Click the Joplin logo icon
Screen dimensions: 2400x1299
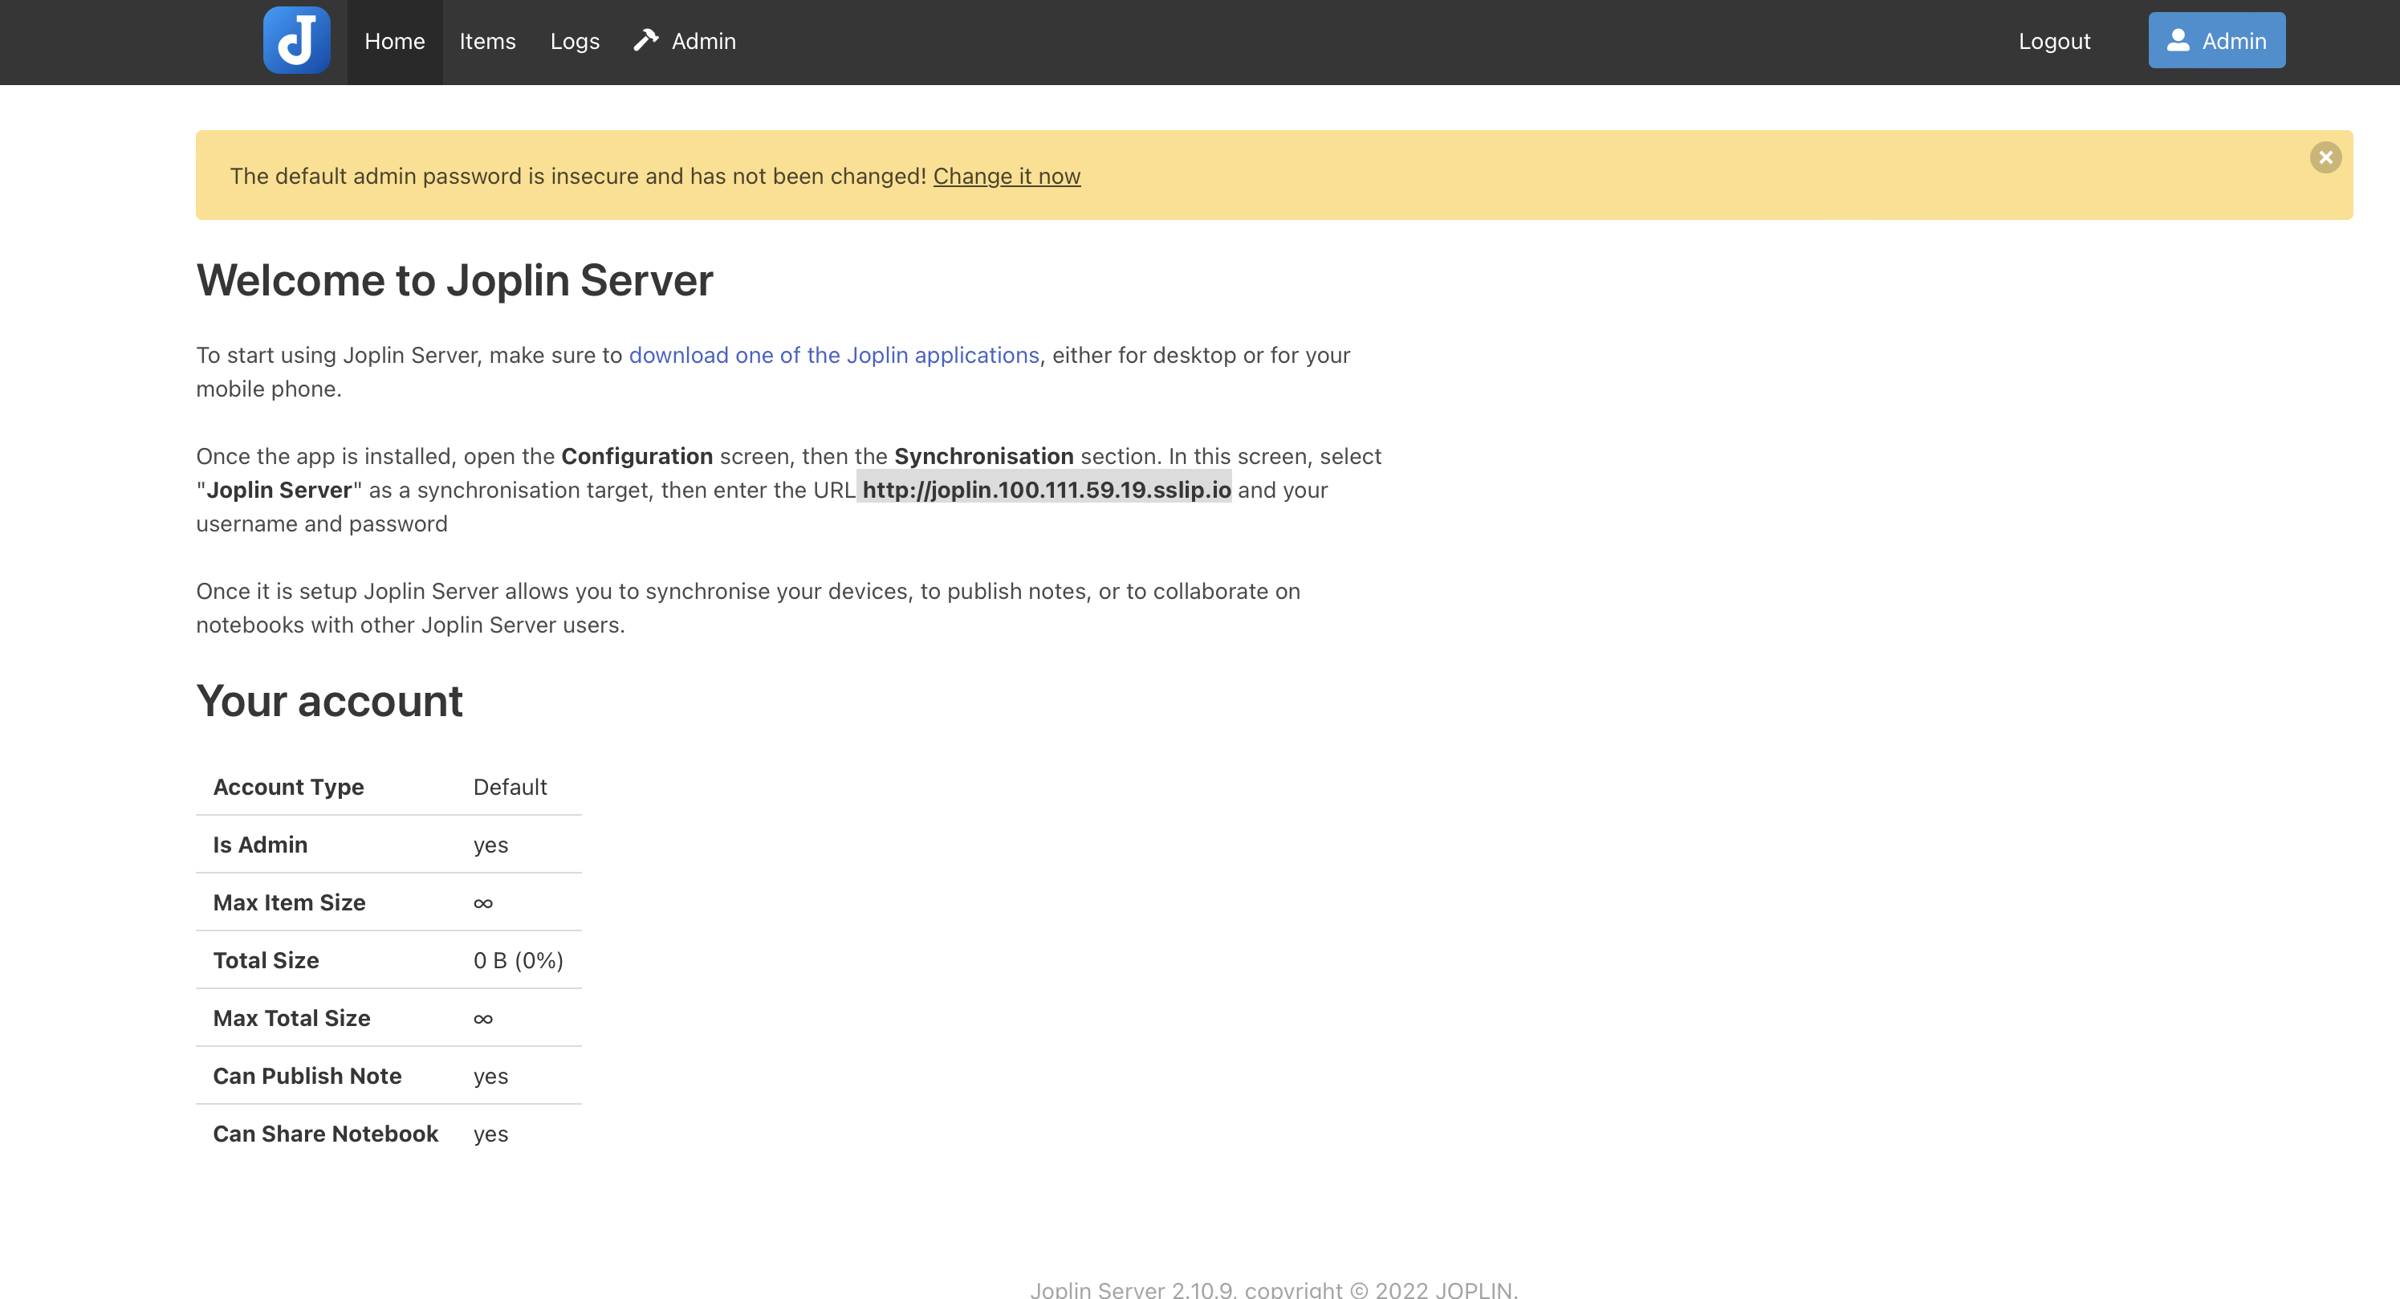point(296,41)
